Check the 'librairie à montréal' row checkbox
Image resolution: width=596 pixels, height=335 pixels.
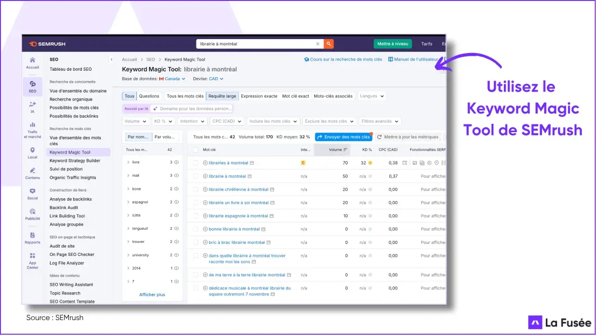[196, 176]
